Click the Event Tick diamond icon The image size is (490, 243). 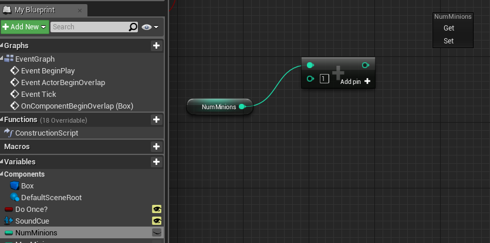pos(14,94)
